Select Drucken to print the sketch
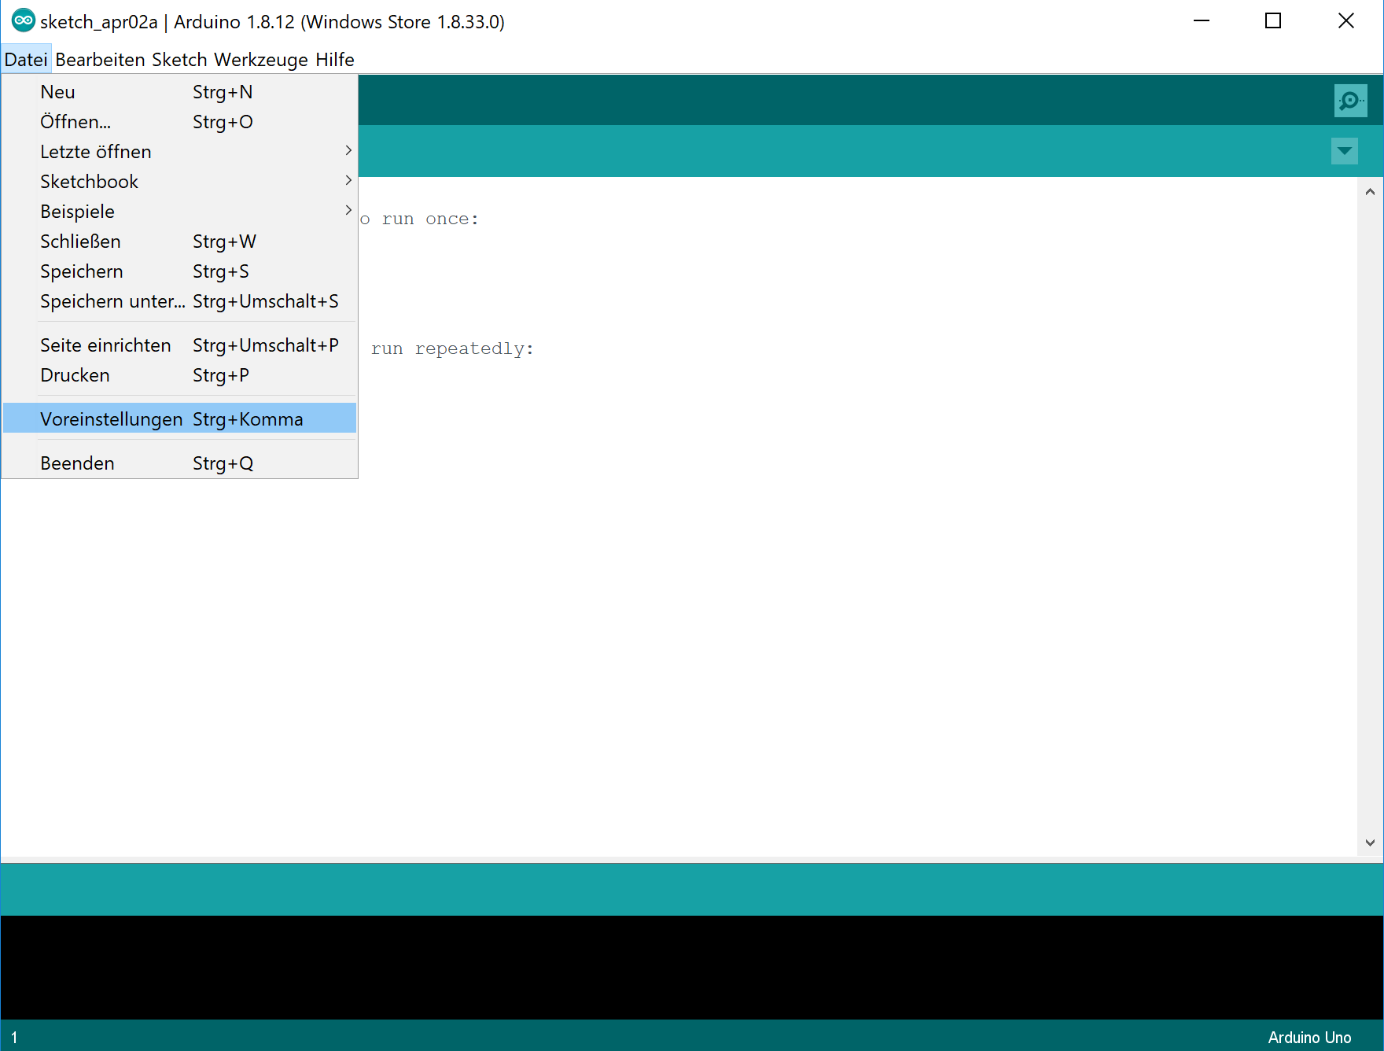This screenshot has width=1384, height=1051. (75, 375)
